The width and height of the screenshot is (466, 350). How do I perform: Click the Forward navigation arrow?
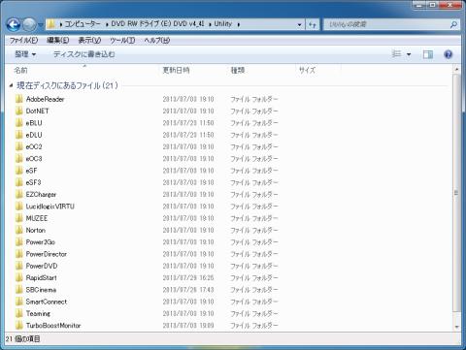(29, 24)
